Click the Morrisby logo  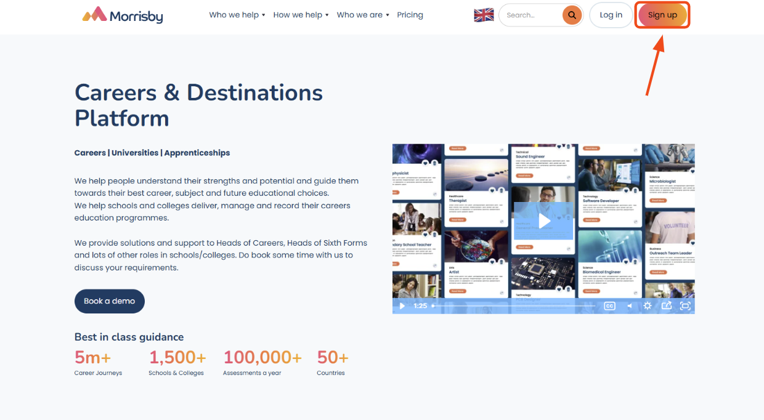[123, 15]
